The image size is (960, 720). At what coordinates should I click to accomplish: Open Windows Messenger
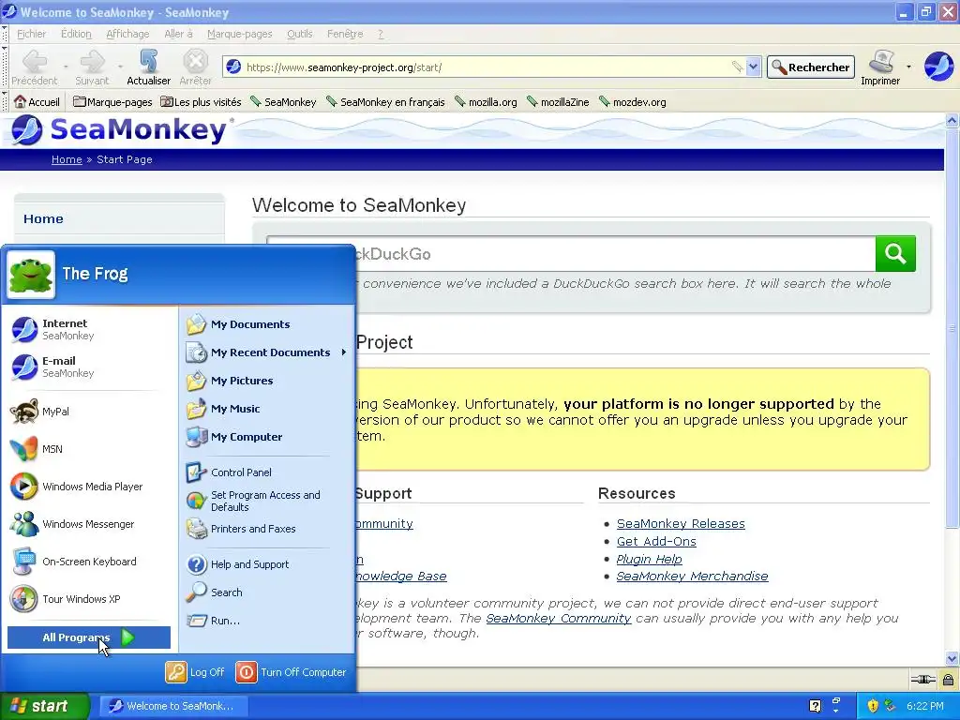(90, 524)
